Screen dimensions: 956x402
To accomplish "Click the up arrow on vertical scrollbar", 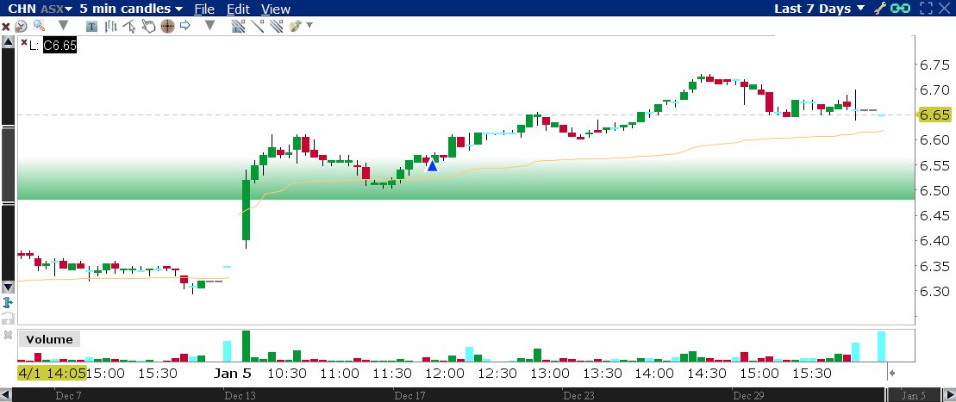I will tap(8, 42).
